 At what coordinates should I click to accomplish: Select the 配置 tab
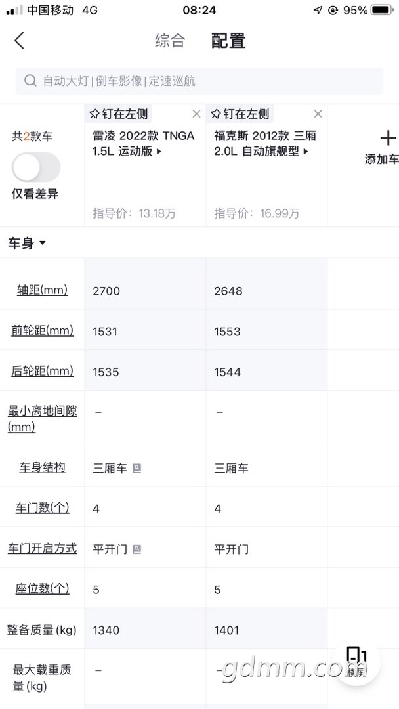[x=228, y=41]
